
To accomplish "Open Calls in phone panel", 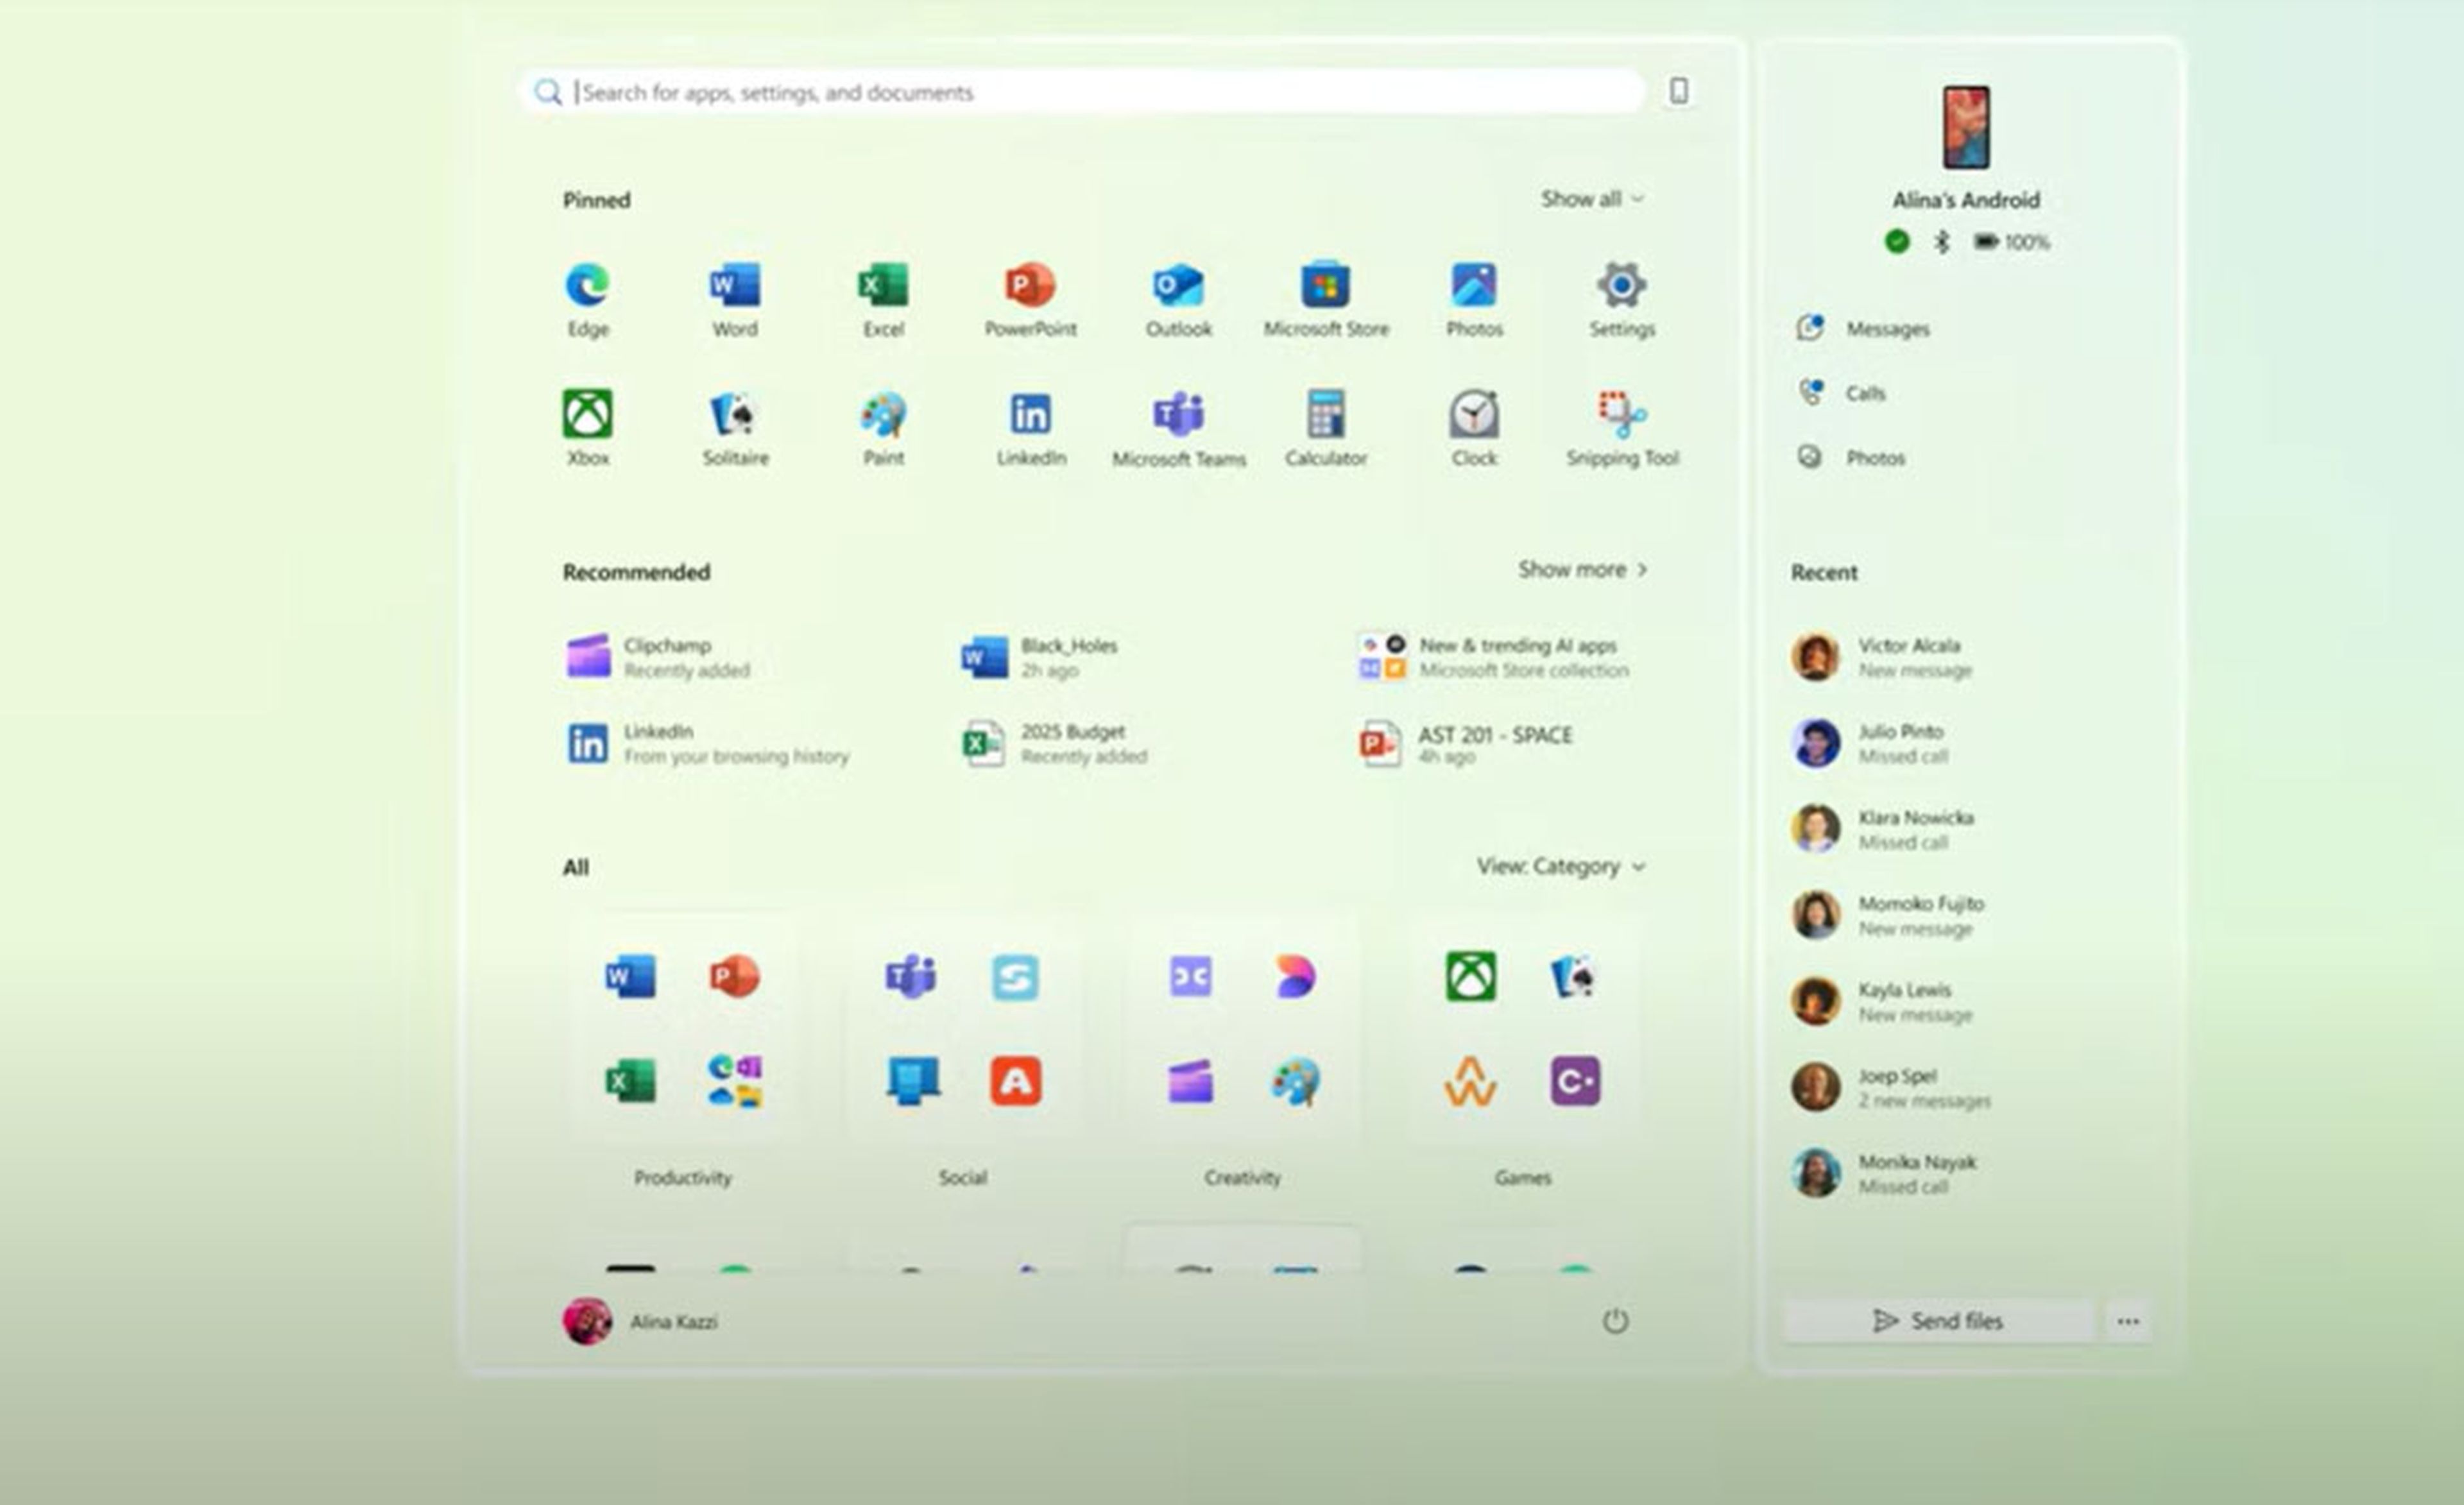I will (1841, 393).
